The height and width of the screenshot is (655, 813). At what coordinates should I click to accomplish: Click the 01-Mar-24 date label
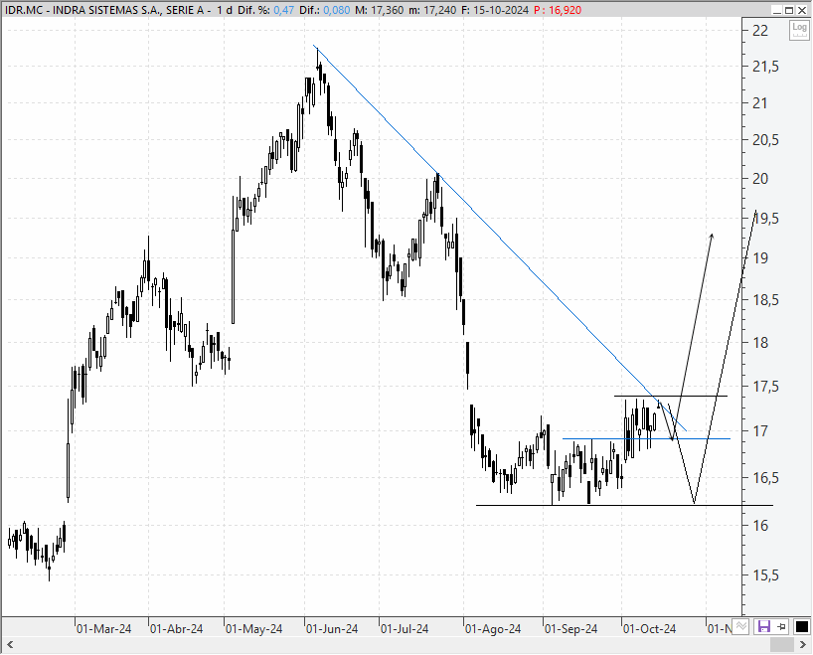tap(103, 629)
